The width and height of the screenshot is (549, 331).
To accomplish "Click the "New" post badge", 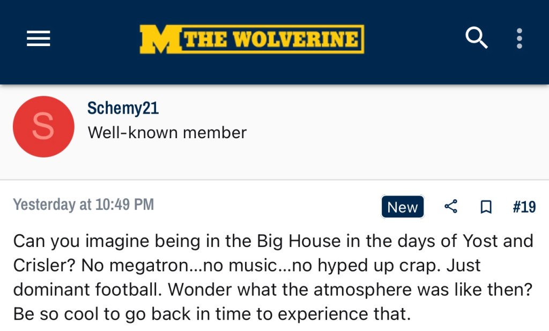I will pyautogui.click(x=402, y=207).
